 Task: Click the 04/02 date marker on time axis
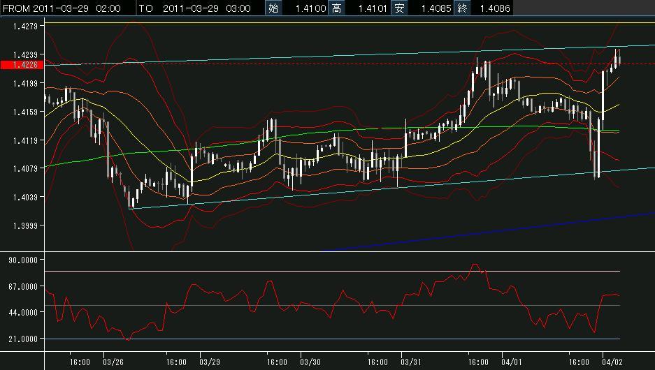click(x=611, y=362)
